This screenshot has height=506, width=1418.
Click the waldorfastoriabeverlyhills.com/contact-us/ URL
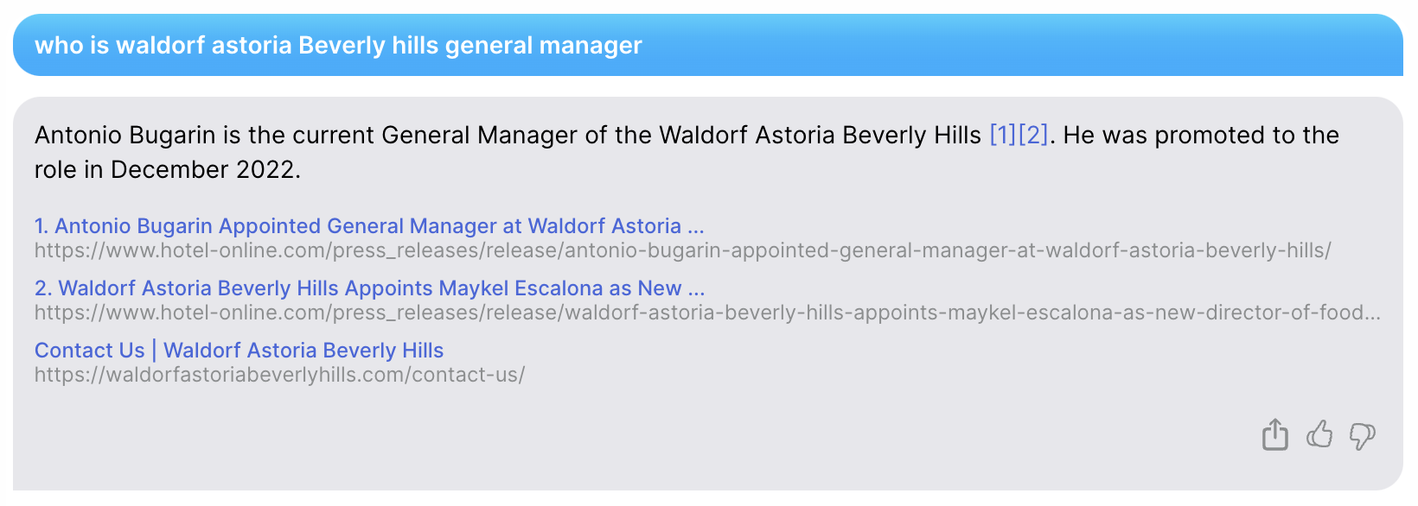pos(279,376)
